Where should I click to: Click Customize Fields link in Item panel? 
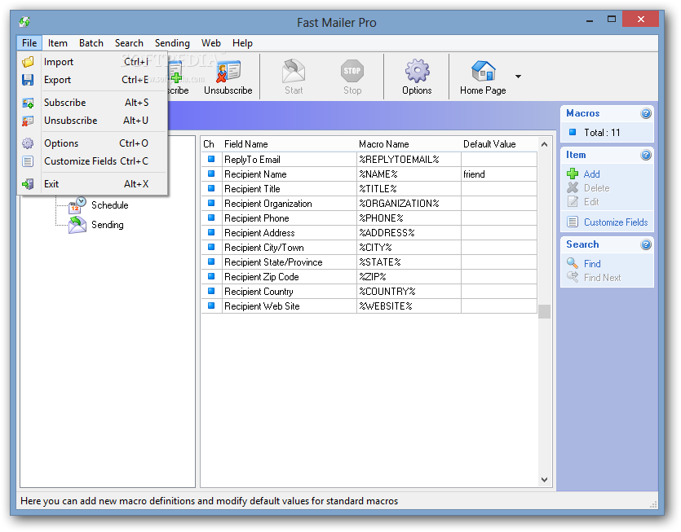[616, 222]
